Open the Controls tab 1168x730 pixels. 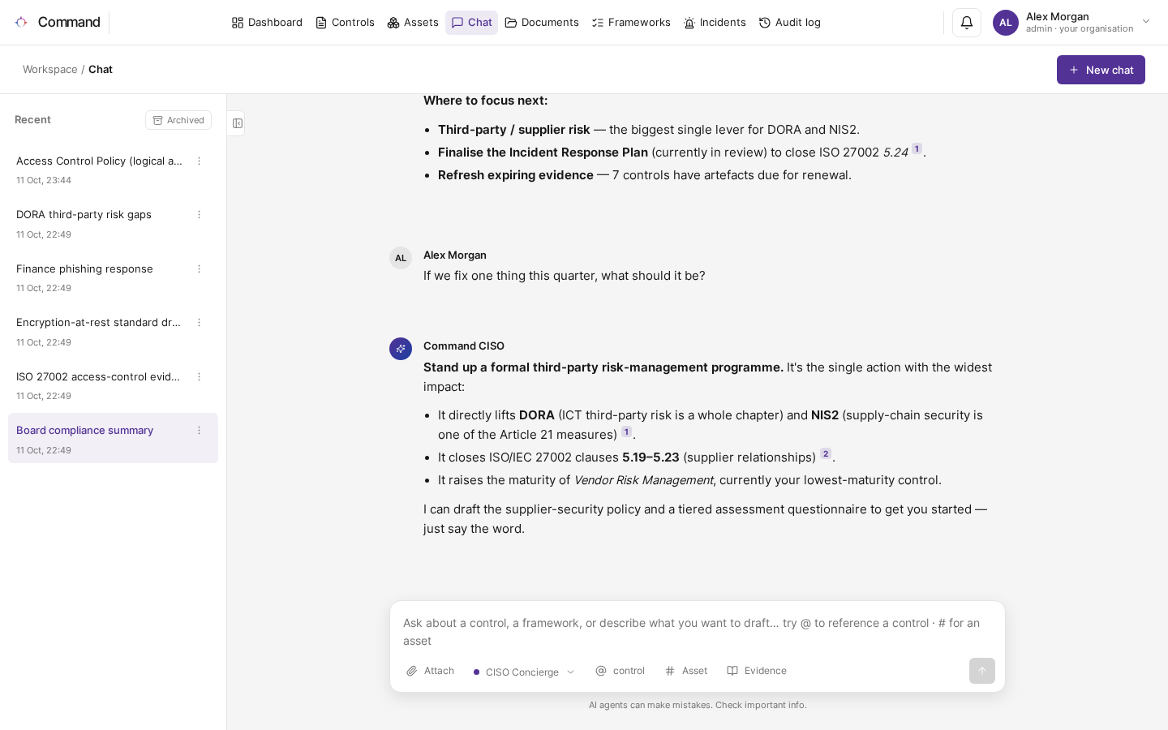345,23
